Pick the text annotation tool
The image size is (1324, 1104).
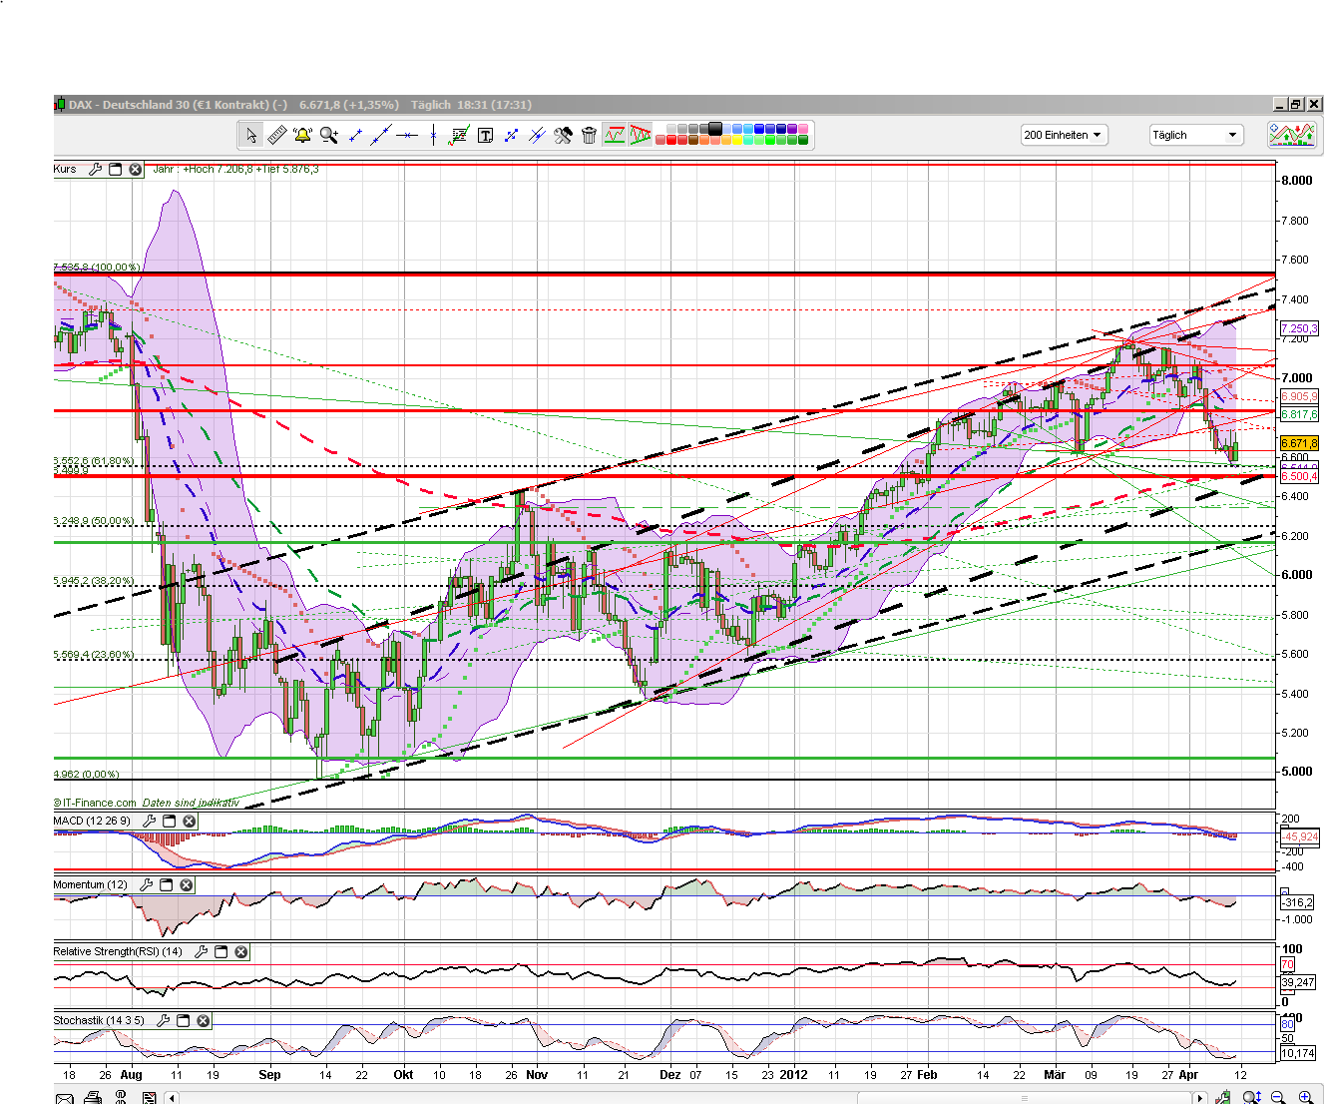tap(485, 135)
